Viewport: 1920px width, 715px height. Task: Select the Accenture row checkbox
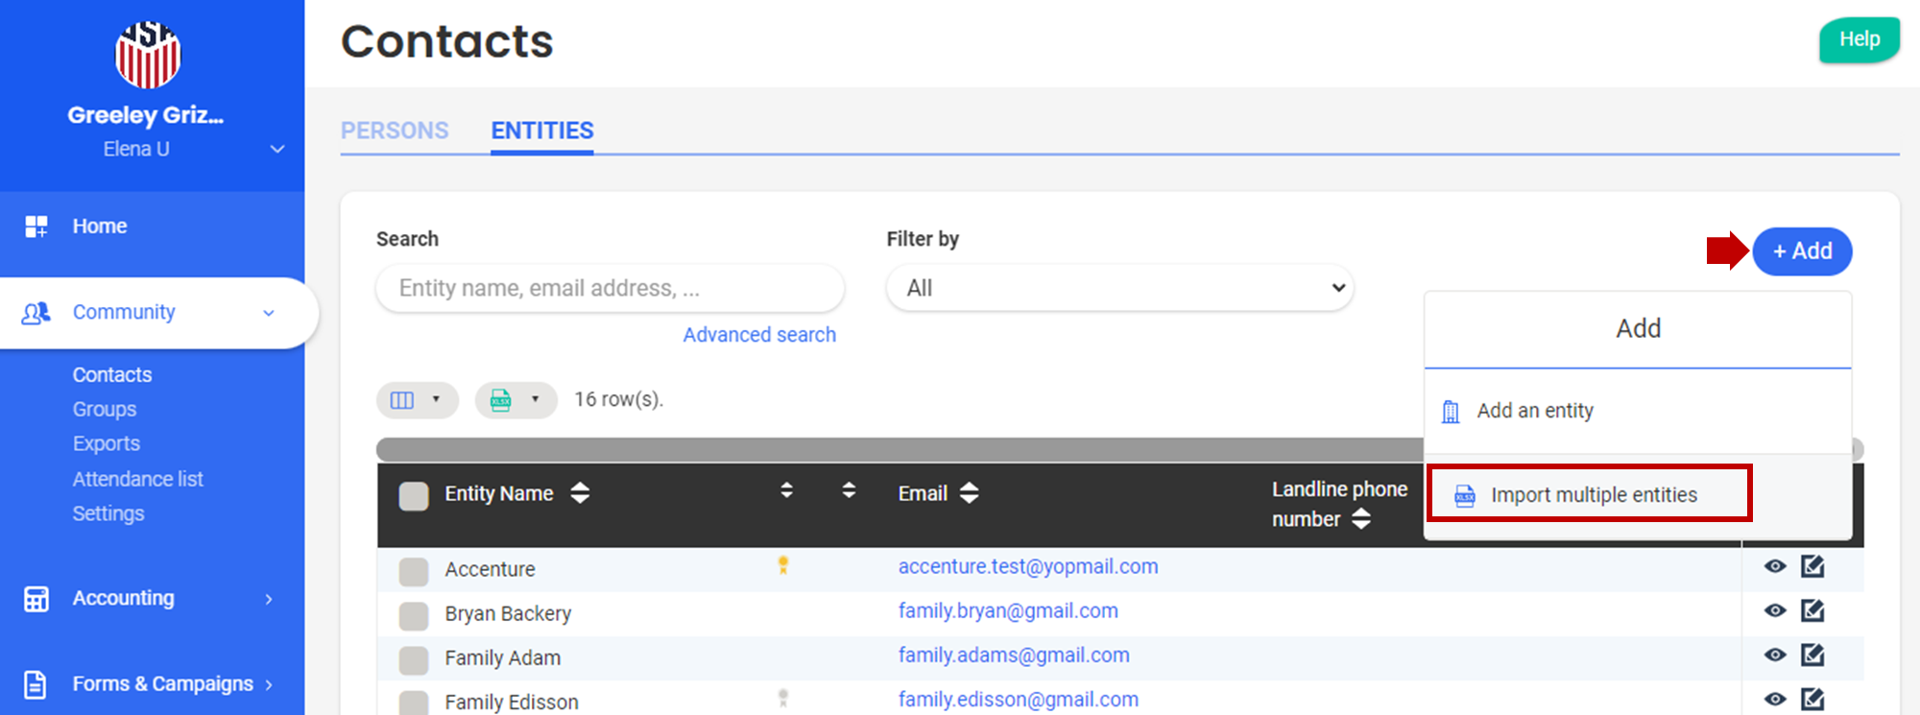click(414, 571)
